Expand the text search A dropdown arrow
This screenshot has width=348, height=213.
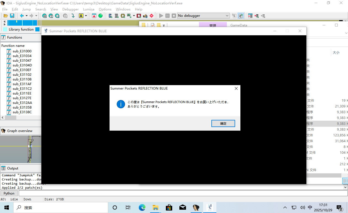point(86,16)
